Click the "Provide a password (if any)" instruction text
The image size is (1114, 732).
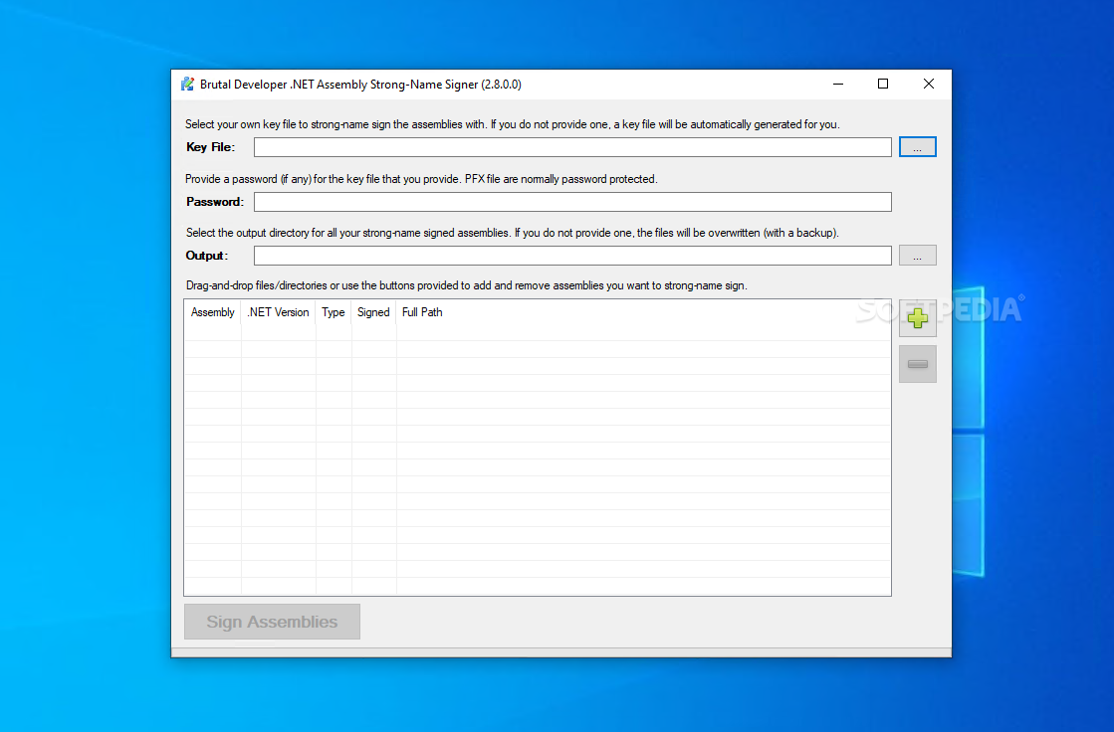tap(421, 179)
